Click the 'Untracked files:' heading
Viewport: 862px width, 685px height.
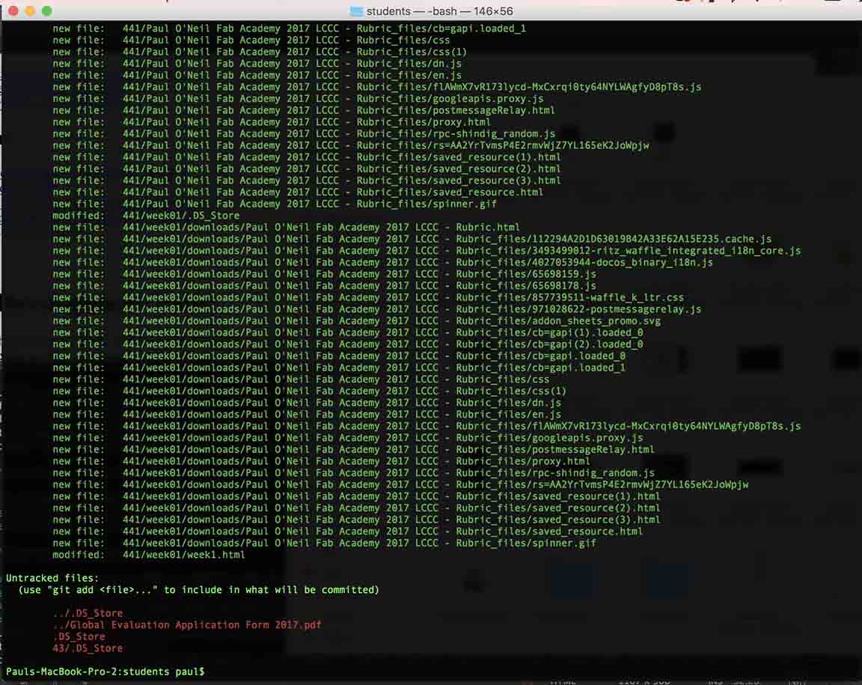(x=52, y=578)
